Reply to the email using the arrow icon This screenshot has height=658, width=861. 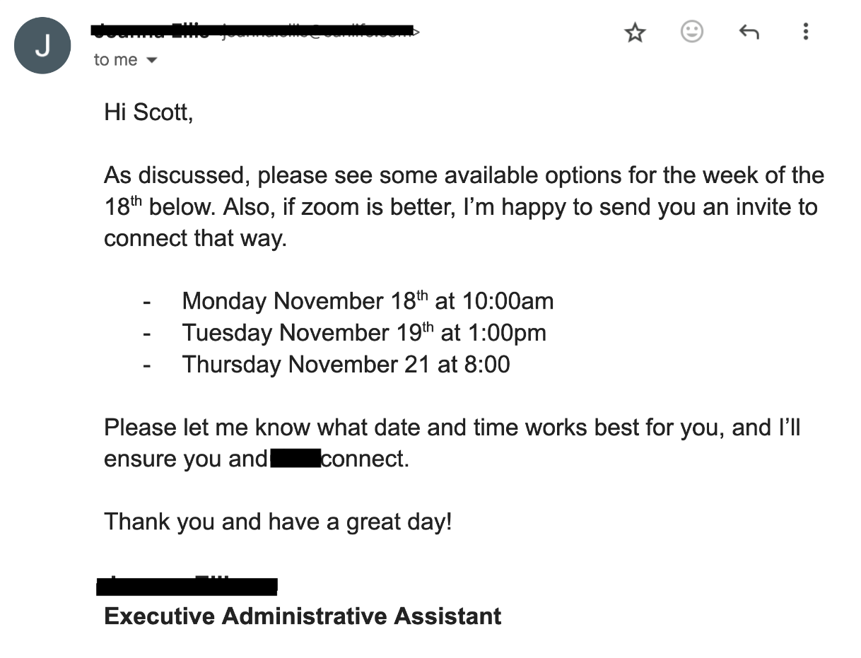point(749,32)
